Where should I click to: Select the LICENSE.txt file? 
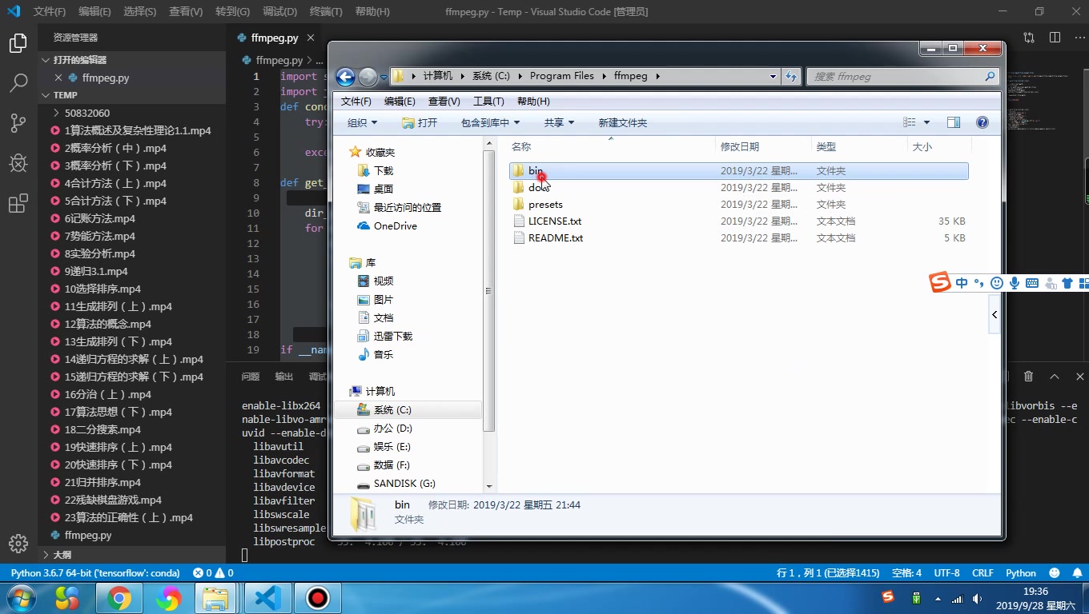click(x=555, y=221)
